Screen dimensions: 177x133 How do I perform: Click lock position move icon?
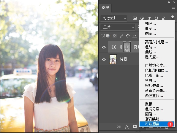coord(128,36)
